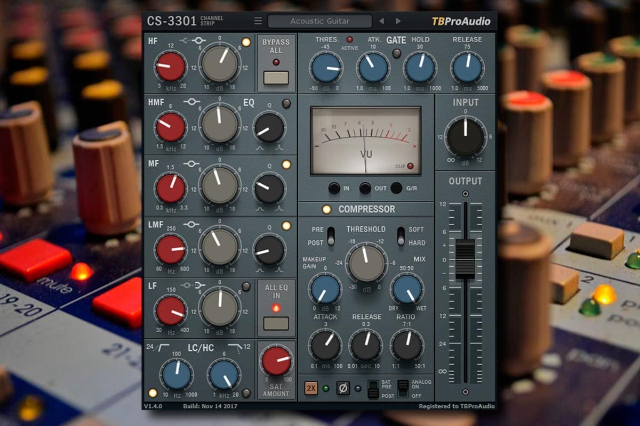
Task: Click the compressor ATTACK knob
Action: (x=325, y=345)
